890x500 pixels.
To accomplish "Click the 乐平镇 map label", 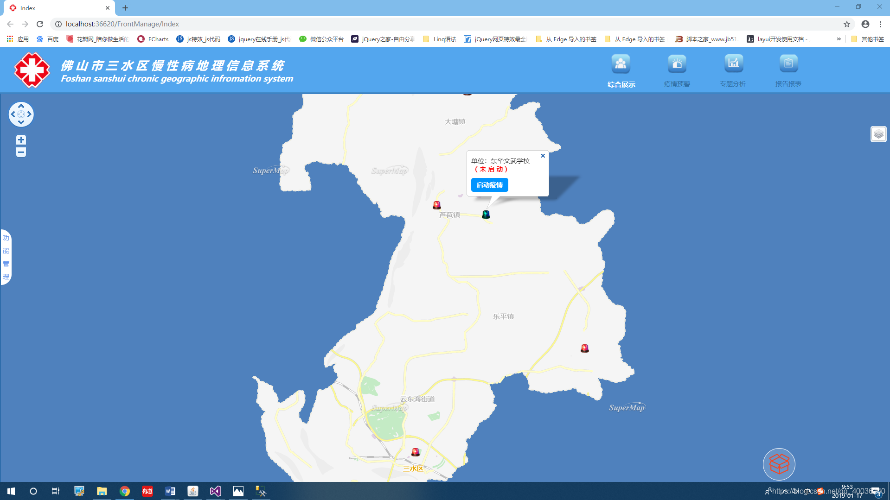I will tap(503, 316).
